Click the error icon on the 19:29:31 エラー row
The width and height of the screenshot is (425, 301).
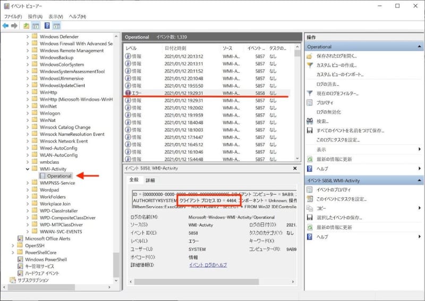(128, 93)
